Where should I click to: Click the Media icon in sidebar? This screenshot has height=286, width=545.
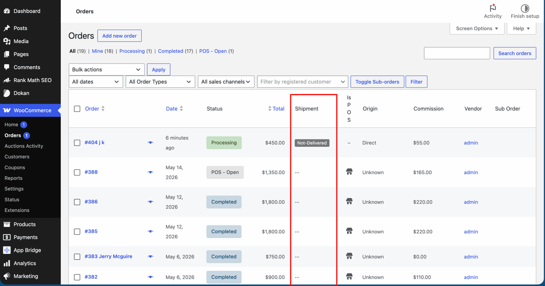[7, 41]
